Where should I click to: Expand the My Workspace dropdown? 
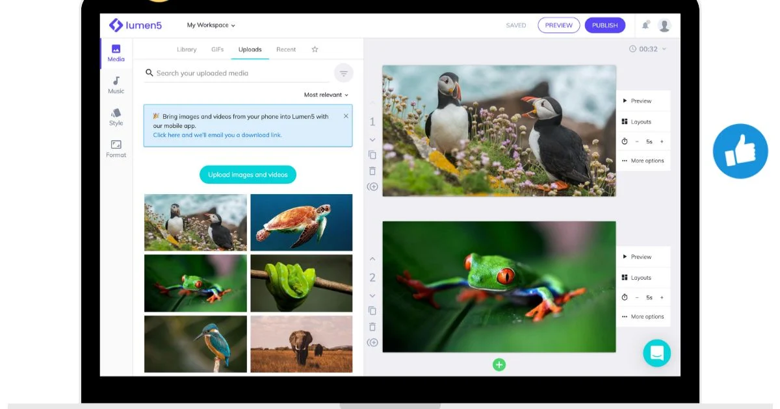(x=211, y=25)
